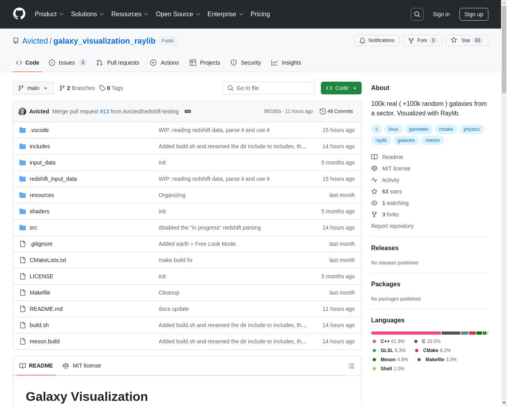
Task: Click the Avicted avatar in commit row
Action: pyautogui.click(x=22, y=111)
